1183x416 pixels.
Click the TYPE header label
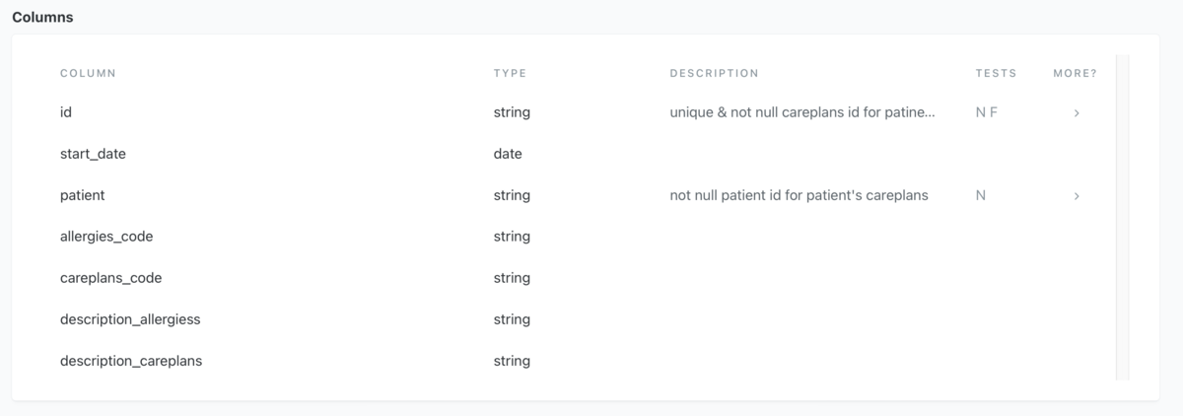coord(510,73)
